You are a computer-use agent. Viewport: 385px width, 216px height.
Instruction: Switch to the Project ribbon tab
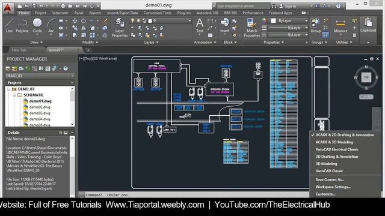click(40, 13)
